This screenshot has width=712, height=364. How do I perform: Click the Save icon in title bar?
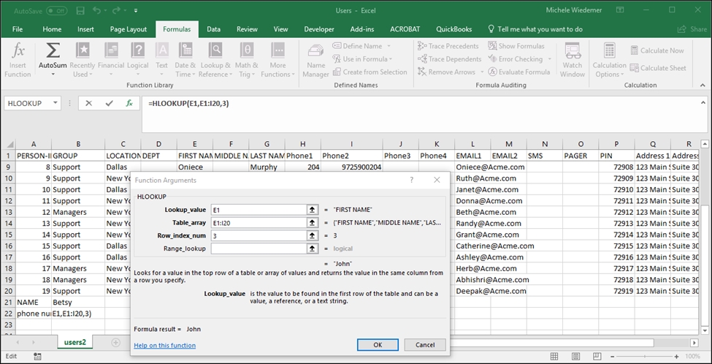[x=80, y=10]
